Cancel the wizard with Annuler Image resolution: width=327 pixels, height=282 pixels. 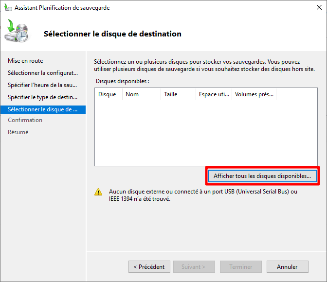click(x=287, y=267)
